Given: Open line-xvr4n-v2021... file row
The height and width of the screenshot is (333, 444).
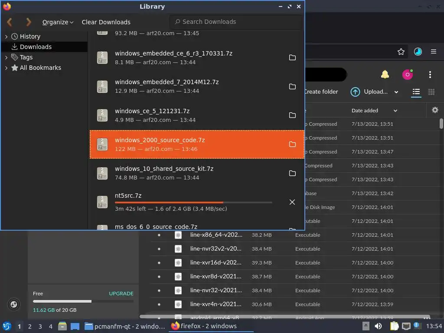Looking at the screenshot, I should 294,304.
